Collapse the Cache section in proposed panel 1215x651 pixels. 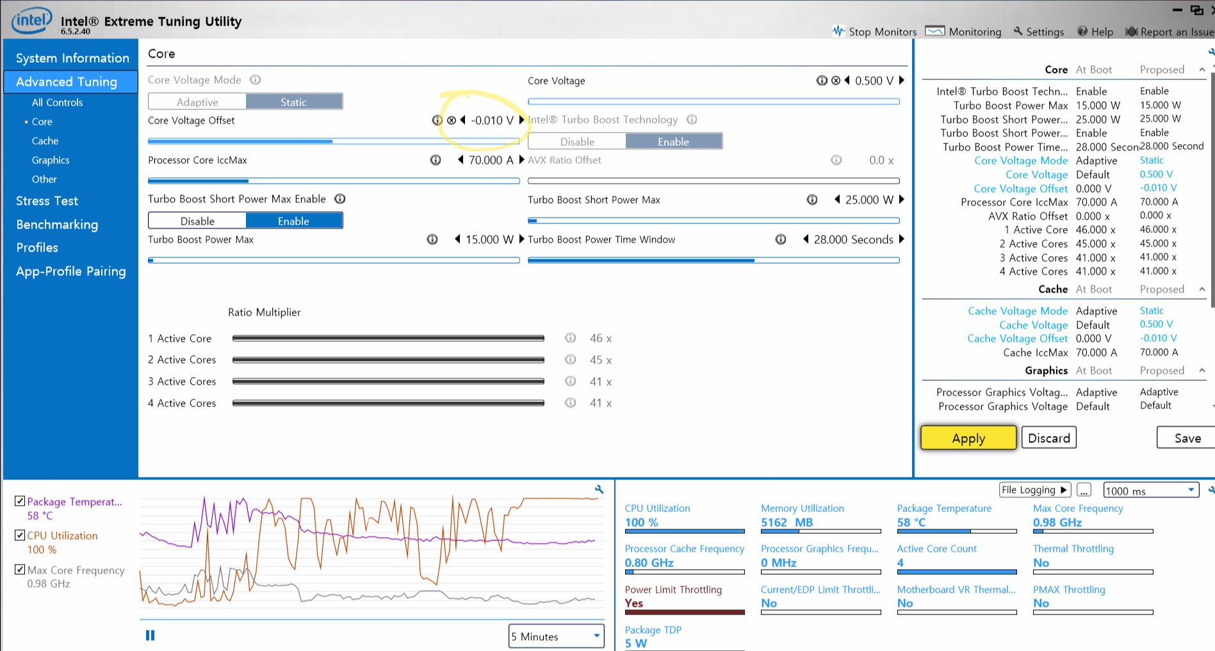(x=1202, y=289)
